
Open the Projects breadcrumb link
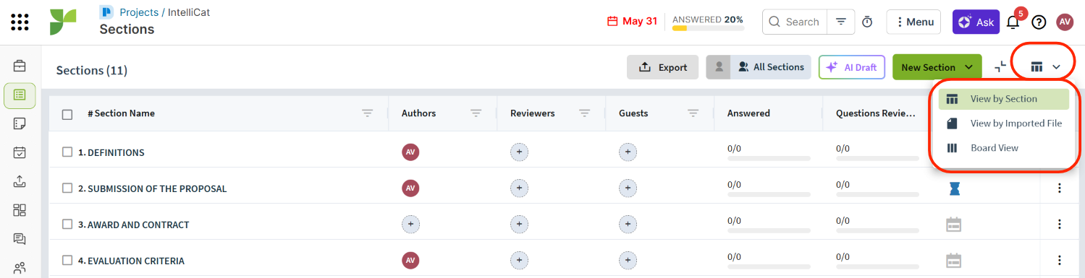(x=139, y=12)
